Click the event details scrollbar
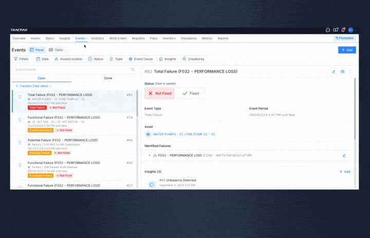Viewport: 370px width, 238px height. coord(355,108)
